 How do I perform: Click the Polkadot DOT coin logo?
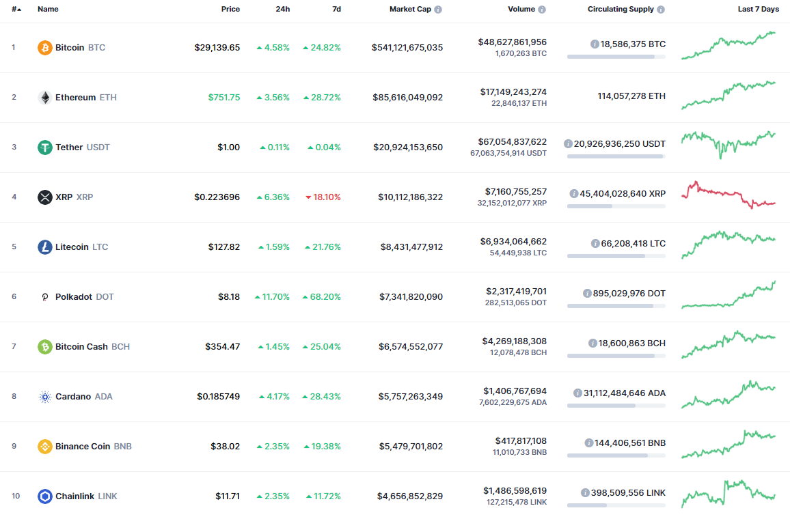pos(44,296)
